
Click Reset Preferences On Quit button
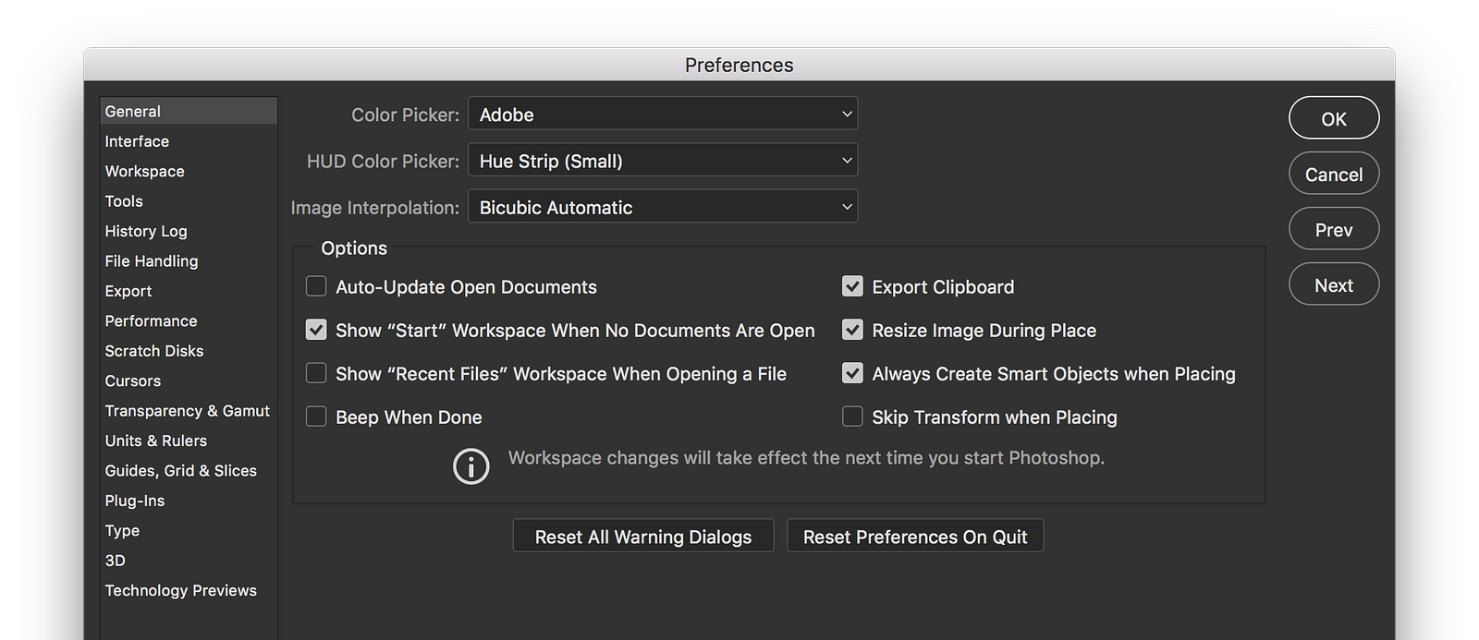click(x=915, y=537)
